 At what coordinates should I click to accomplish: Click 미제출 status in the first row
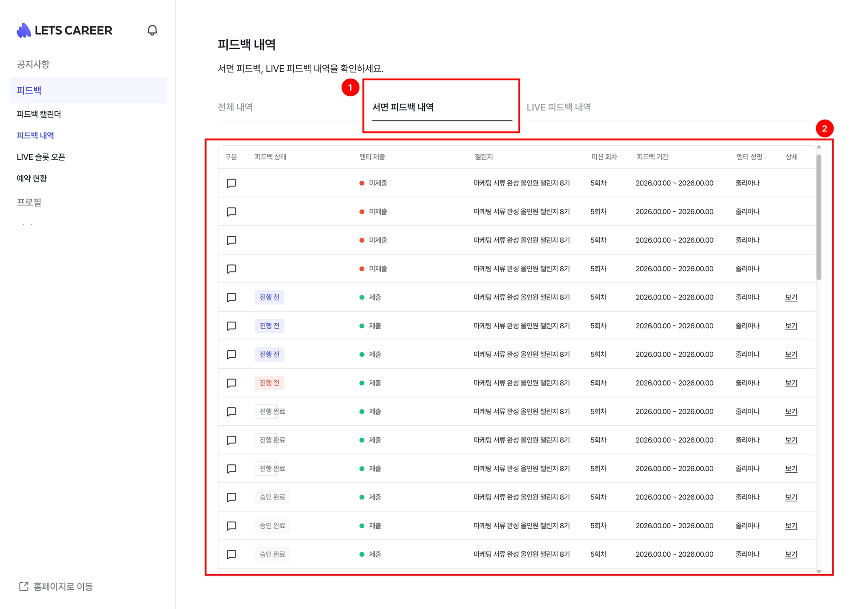373,183
